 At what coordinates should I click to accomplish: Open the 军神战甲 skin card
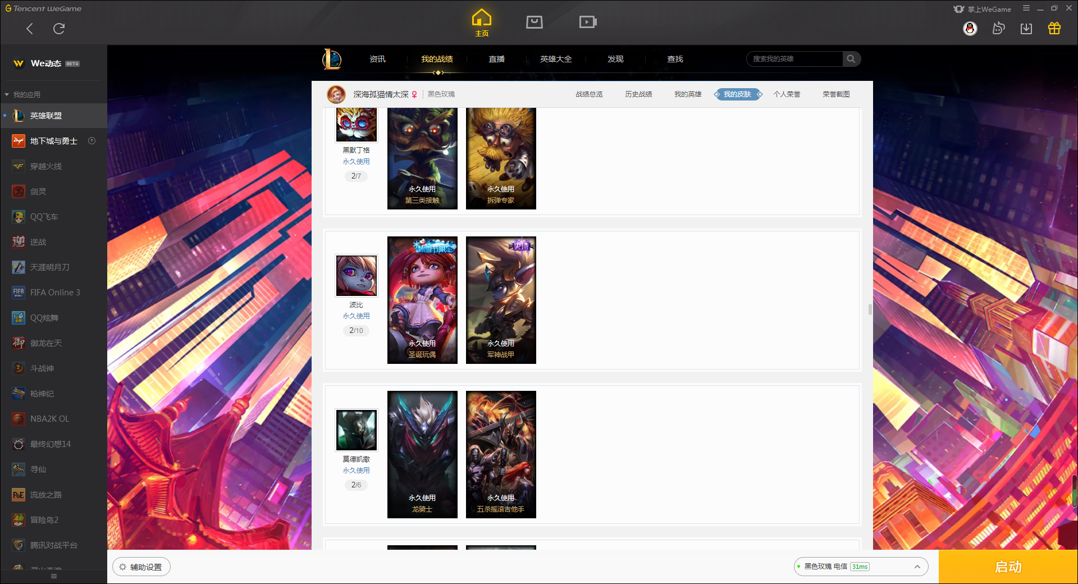tap(501, 300)
